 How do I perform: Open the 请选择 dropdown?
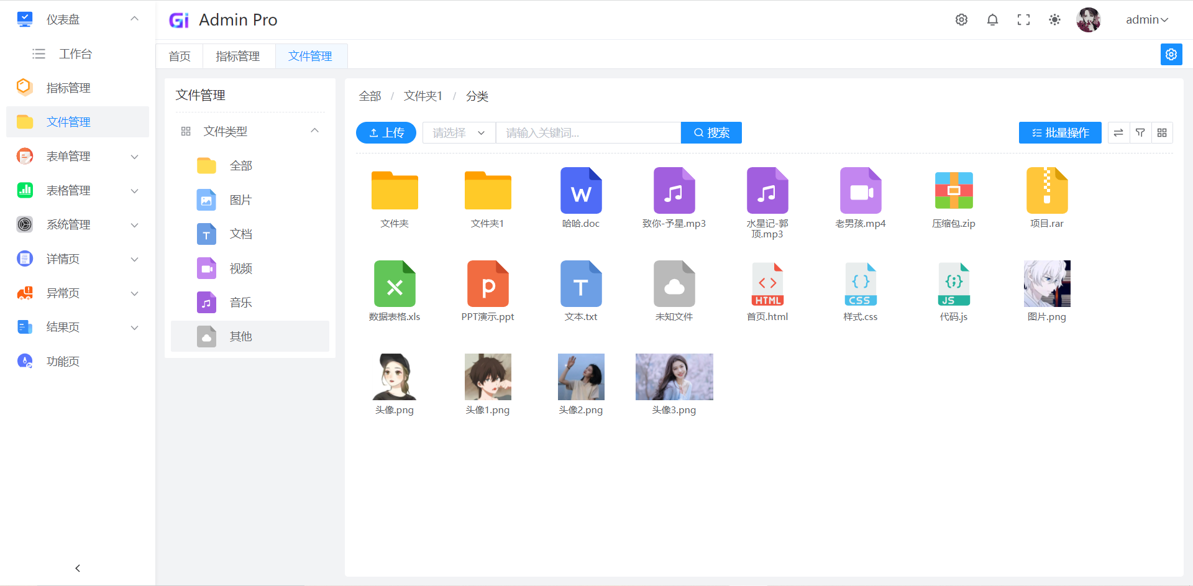[x=459, y=132]
